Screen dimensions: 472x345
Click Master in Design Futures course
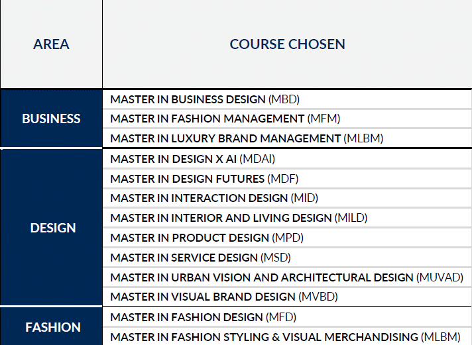pos(205,179)
